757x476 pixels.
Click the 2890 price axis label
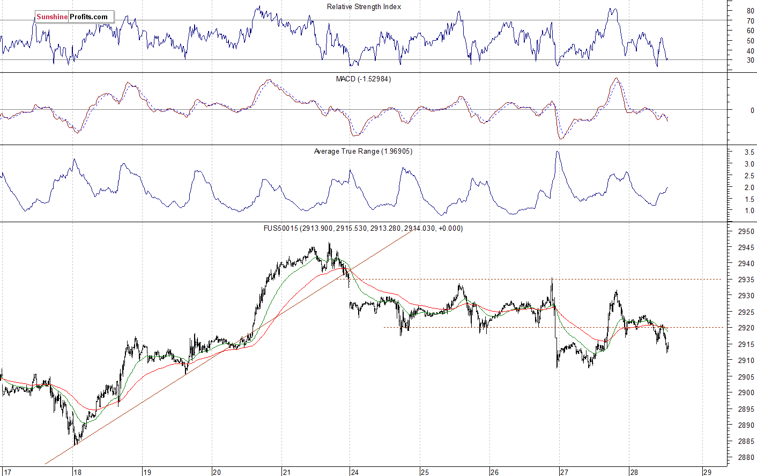pos(746,425)
